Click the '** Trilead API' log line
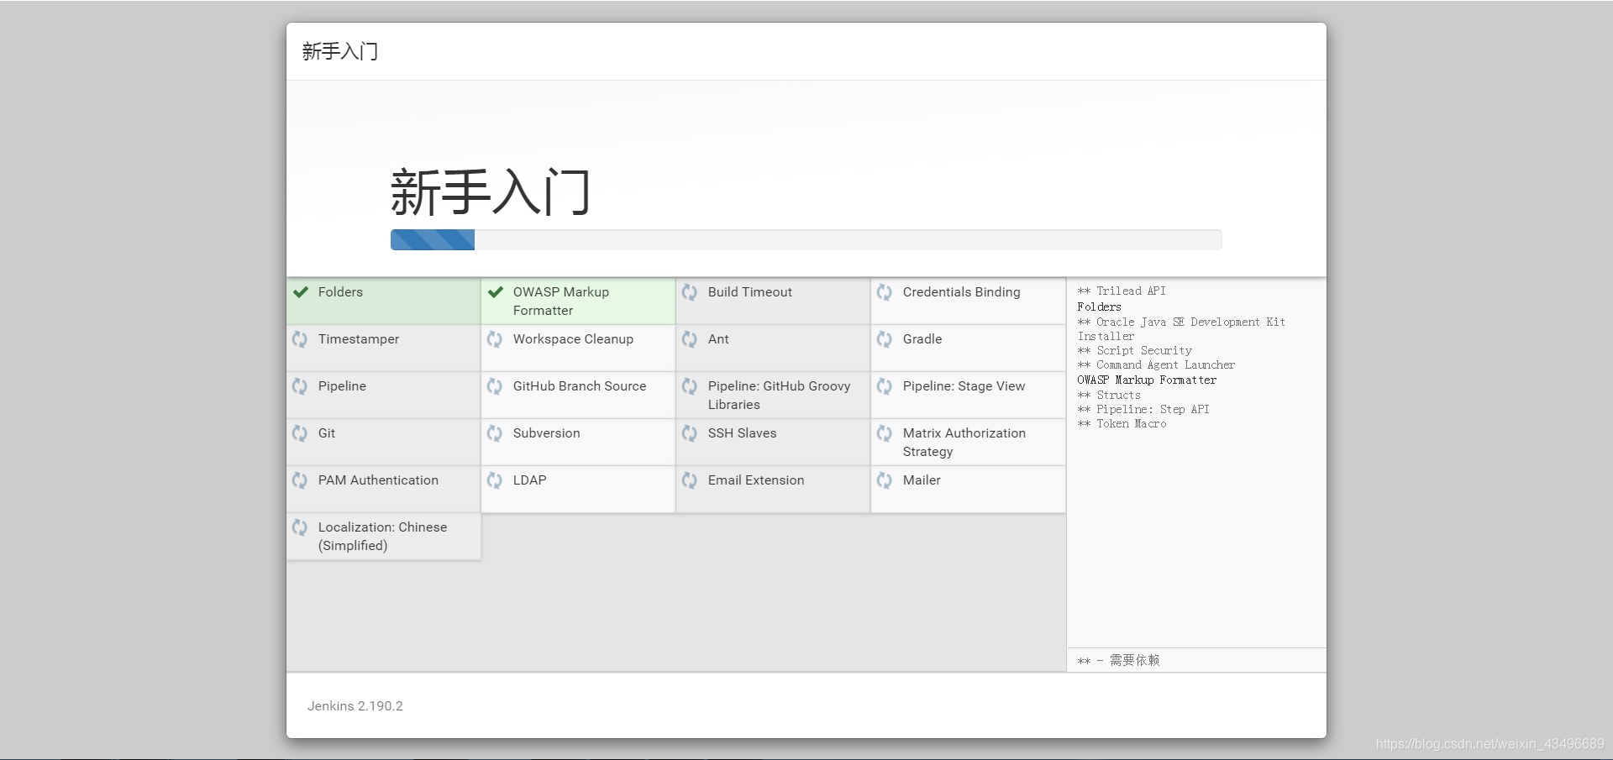Image resolution: width=1613 pixels, height=760 pixels. [x=1122, y=291]
